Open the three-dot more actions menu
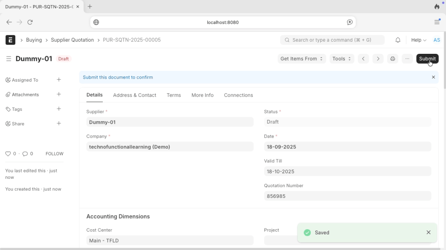Viewport: 446px width, 250px height. [407, 59]
